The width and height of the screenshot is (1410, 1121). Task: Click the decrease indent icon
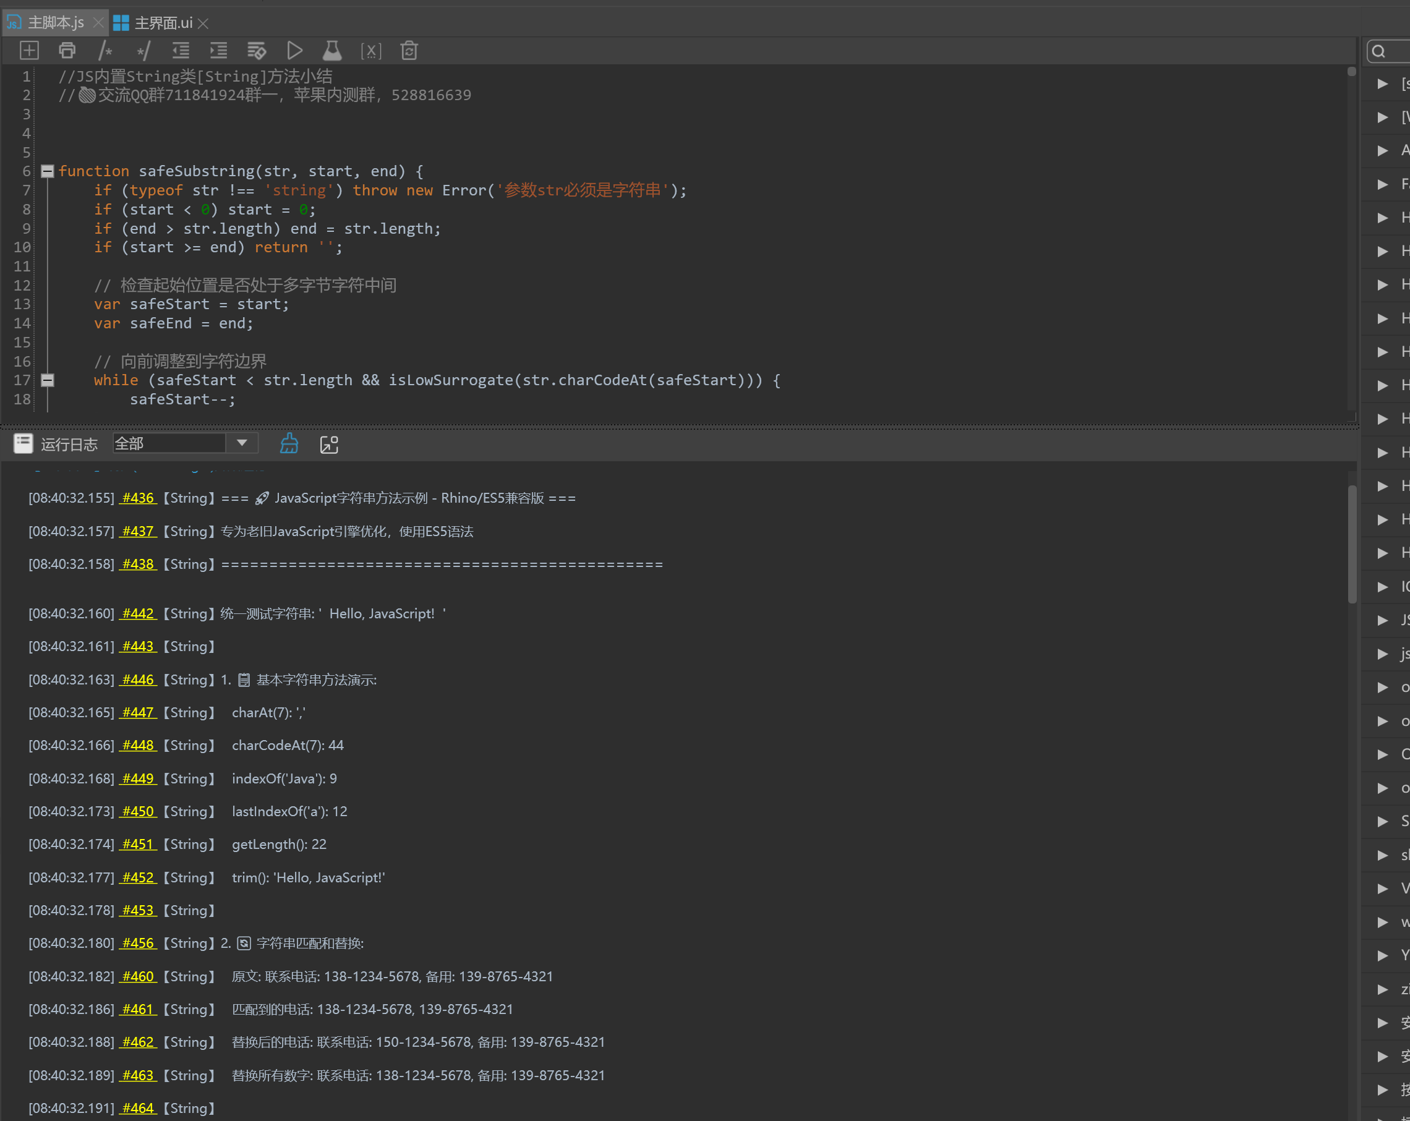point(181,50)
